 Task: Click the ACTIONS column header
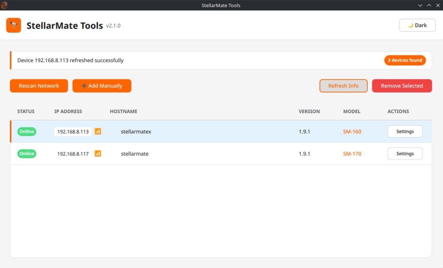[x=398, y=111]
